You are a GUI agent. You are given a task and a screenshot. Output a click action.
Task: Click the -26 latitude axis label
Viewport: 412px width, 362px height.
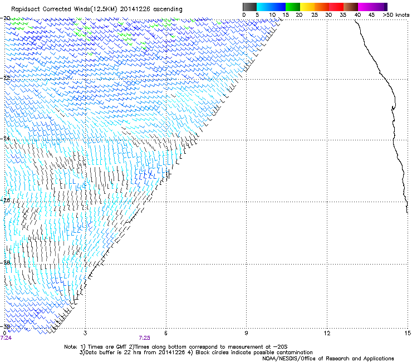[5, 200]
